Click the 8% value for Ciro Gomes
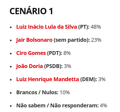Viewport: 120px width, 112px height. click(x=67, y=53)
